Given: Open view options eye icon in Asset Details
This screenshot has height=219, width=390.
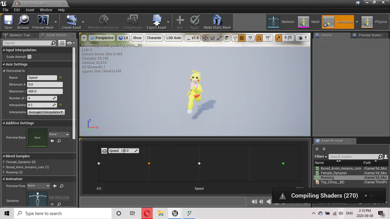Looking at the screenshot, I should point(71,43).
